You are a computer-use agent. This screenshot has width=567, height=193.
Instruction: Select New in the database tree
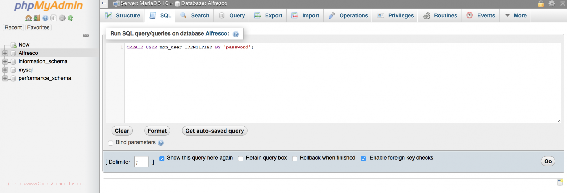click(x=24, y=45)
